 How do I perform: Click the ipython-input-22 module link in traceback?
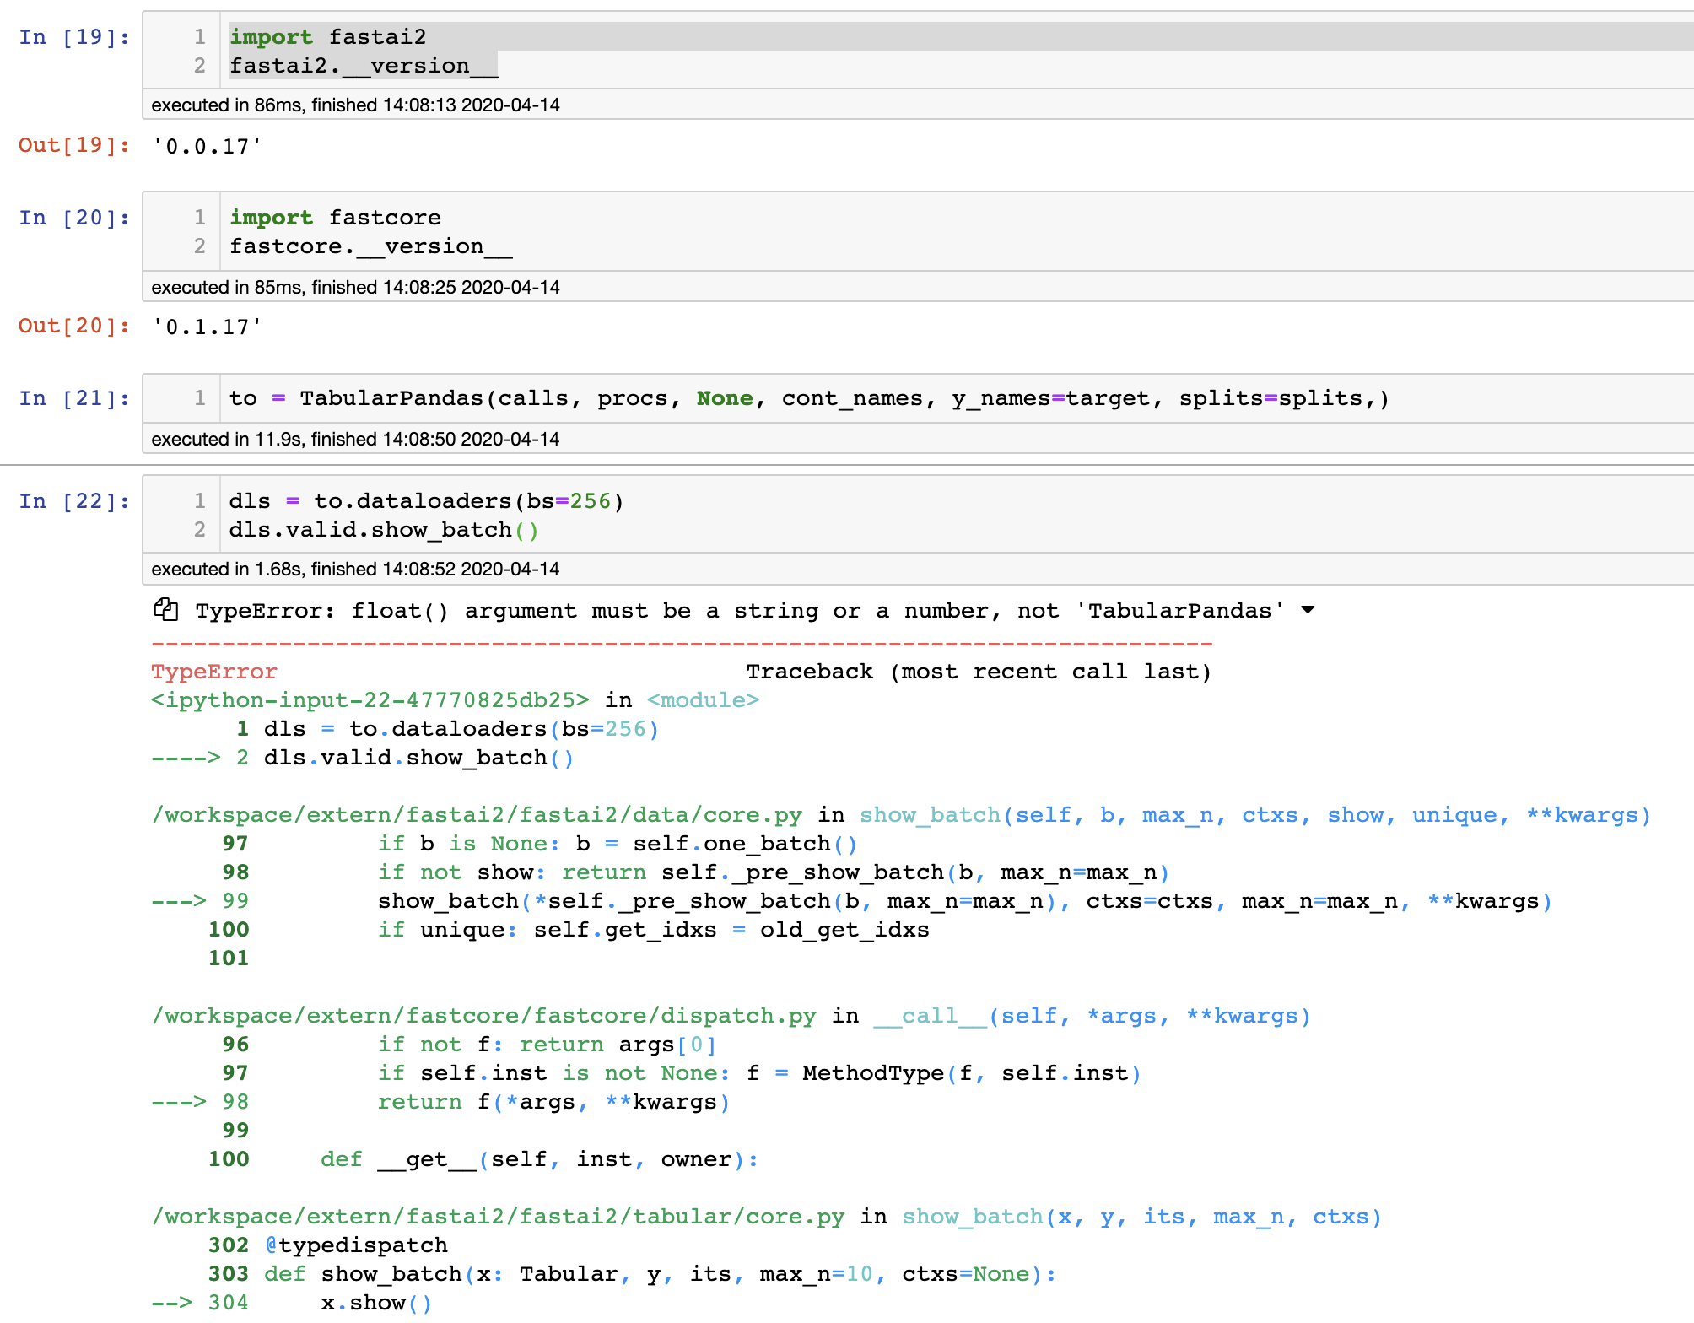click(x=363, y=699)
